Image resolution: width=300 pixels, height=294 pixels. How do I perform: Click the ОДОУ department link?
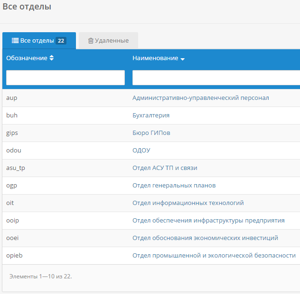coord(141,151)
